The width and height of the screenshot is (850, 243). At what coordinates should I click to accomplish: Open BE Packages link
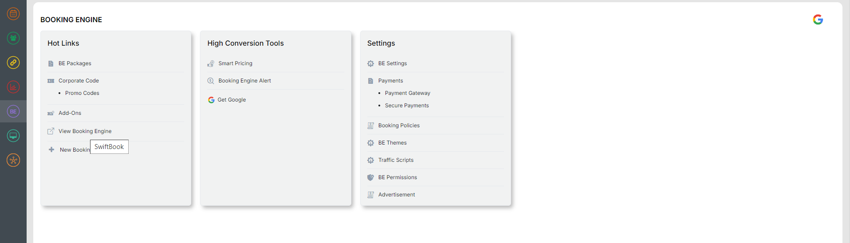point(75,63)
